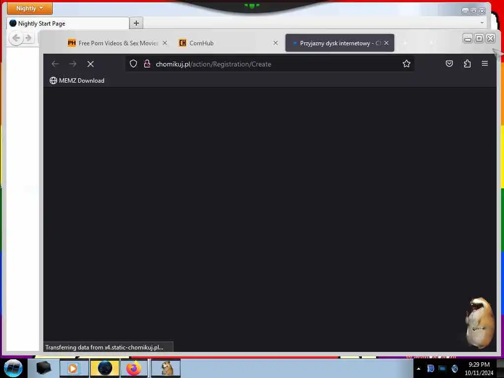The width and height of the screenshot is (504, 378).
Task: Open the list-all-tabs arrow in Nightly window
Action: pos(482,23)
